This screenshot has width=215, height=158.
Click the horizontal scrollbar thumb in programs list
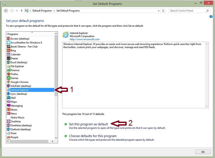coord(29,141)
